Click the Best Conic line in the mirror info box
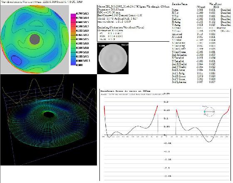233x183 pixels. [120, 15]
